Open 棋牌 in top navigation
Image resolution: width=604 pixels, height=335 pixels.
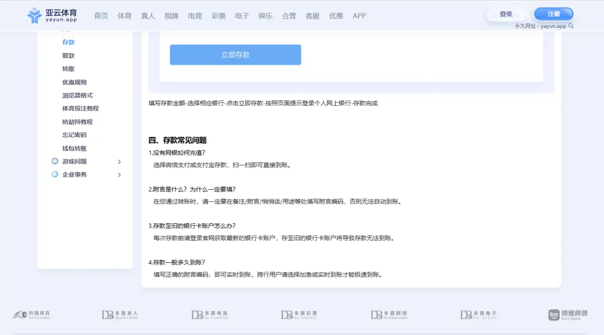pos(172,16)
